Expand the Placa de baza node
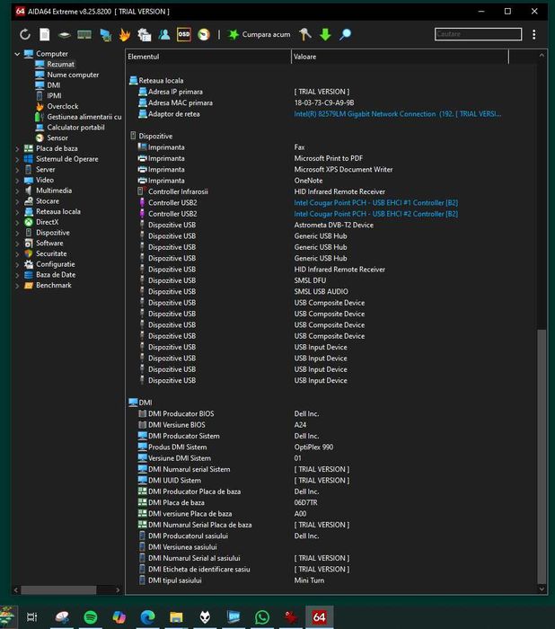The image size is (555, 629). tap(17, 149)
